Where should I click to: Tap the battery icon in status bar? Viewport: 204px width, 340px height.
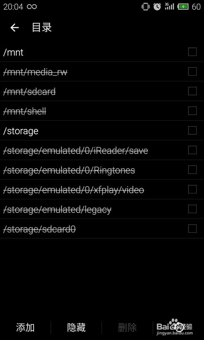pyautogui.click(x=183, y=7)
